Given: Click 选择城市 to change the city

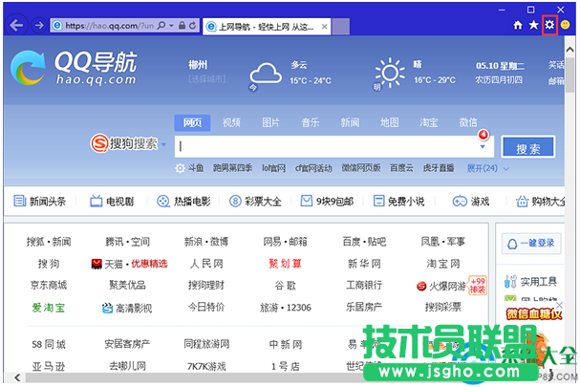Looking at the screenshot, I should [x=206, y=79].
